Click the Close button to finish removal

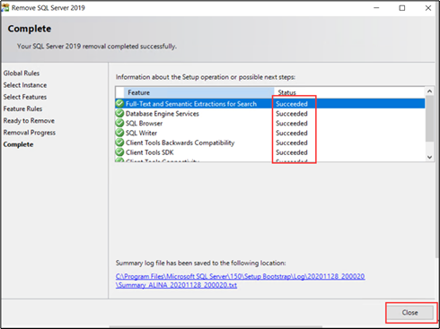(x=409, y=313)
